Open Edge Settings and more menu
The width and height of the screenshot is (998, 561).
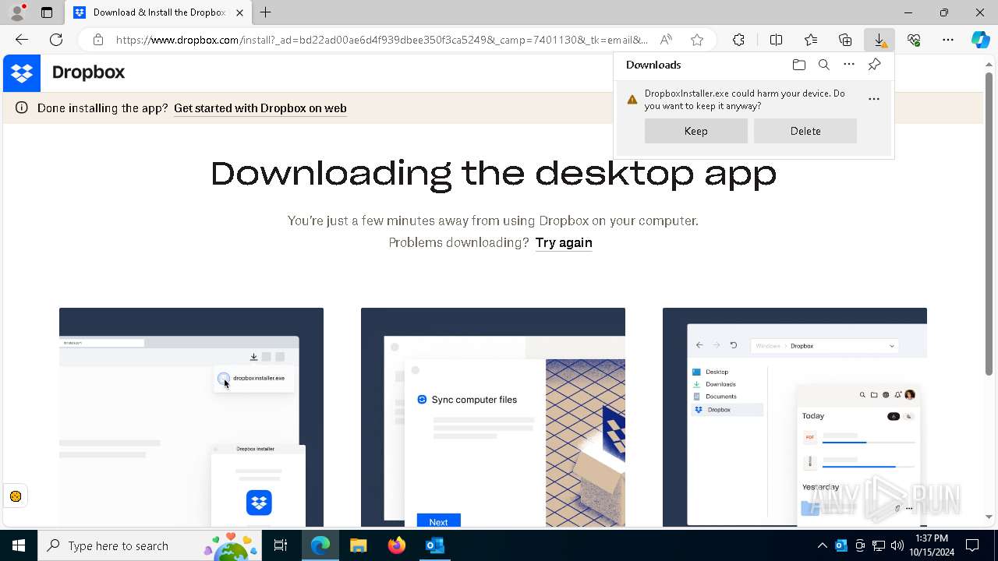948,40
